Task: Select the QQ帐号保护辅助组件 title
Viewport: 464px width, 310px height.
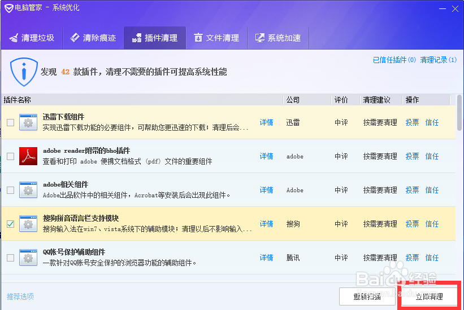Action: pos(74,252)
